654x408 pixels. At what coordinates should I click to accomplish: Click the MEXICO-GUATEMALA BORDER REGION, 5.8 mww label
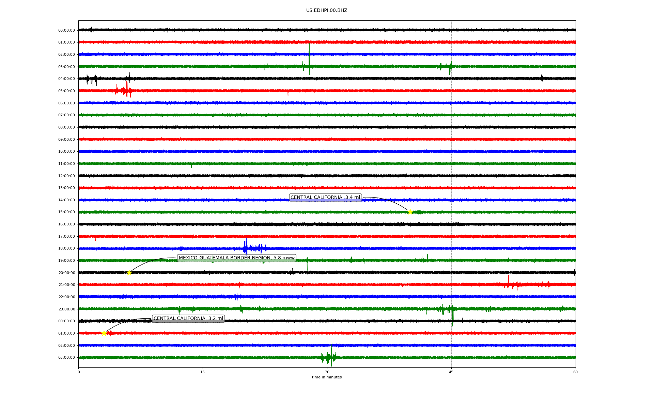point(236,258)
